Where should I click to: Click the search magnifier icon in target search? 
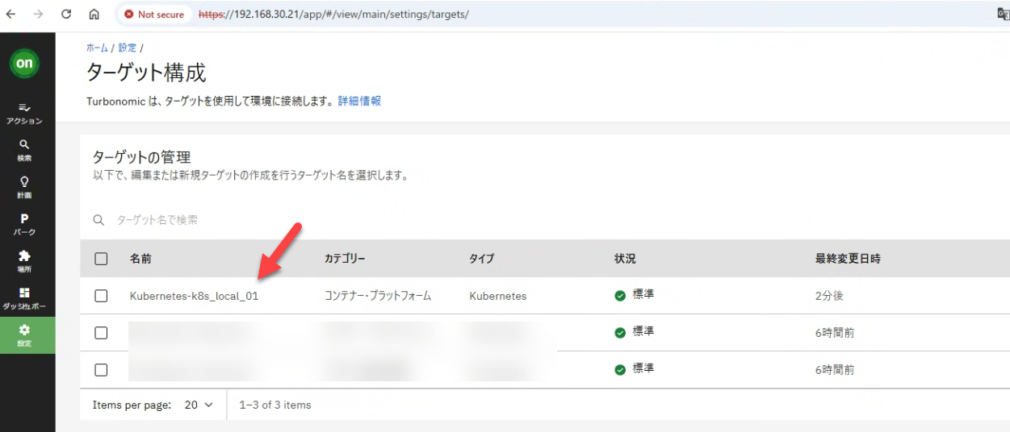click(x=98, y=220)
